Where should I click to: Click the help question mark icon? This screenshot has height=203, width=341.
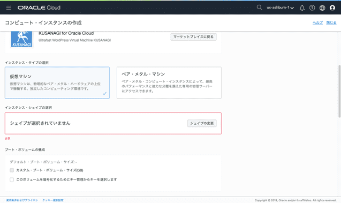pos(312,8)
